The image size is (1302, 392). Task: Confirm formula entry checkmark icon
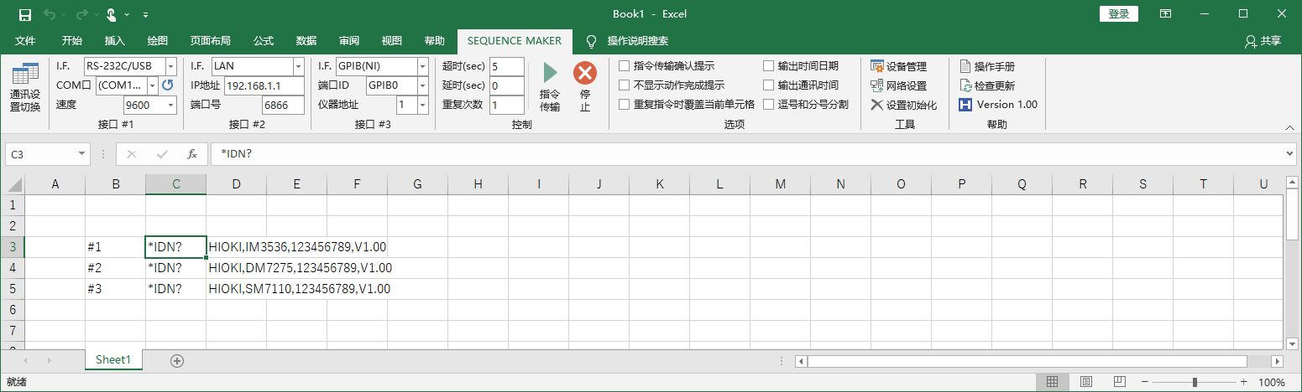coord(162,154)
